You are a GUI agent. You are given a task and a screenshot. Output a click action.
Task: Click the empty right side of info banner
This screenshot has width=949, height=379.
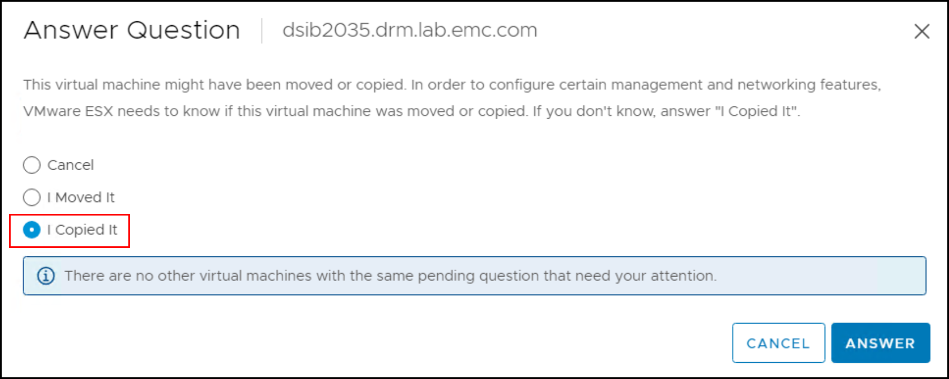(x=830, y=276)
